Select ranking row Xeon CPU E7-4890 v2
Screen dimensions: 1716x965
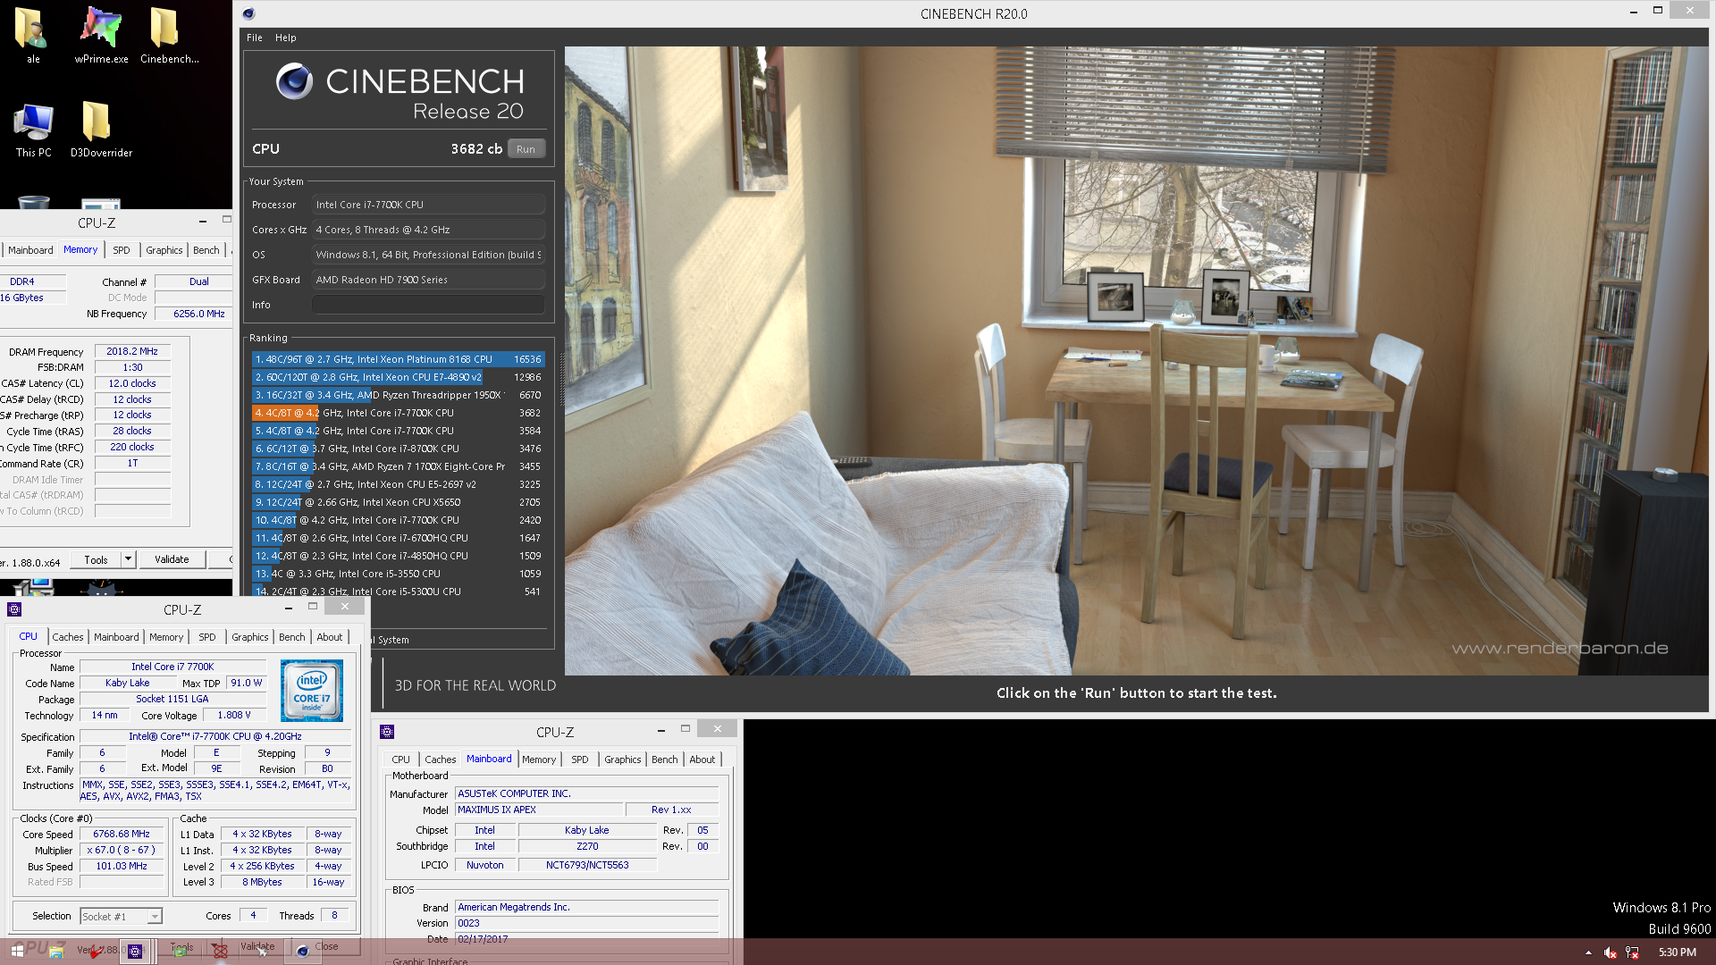398,377
